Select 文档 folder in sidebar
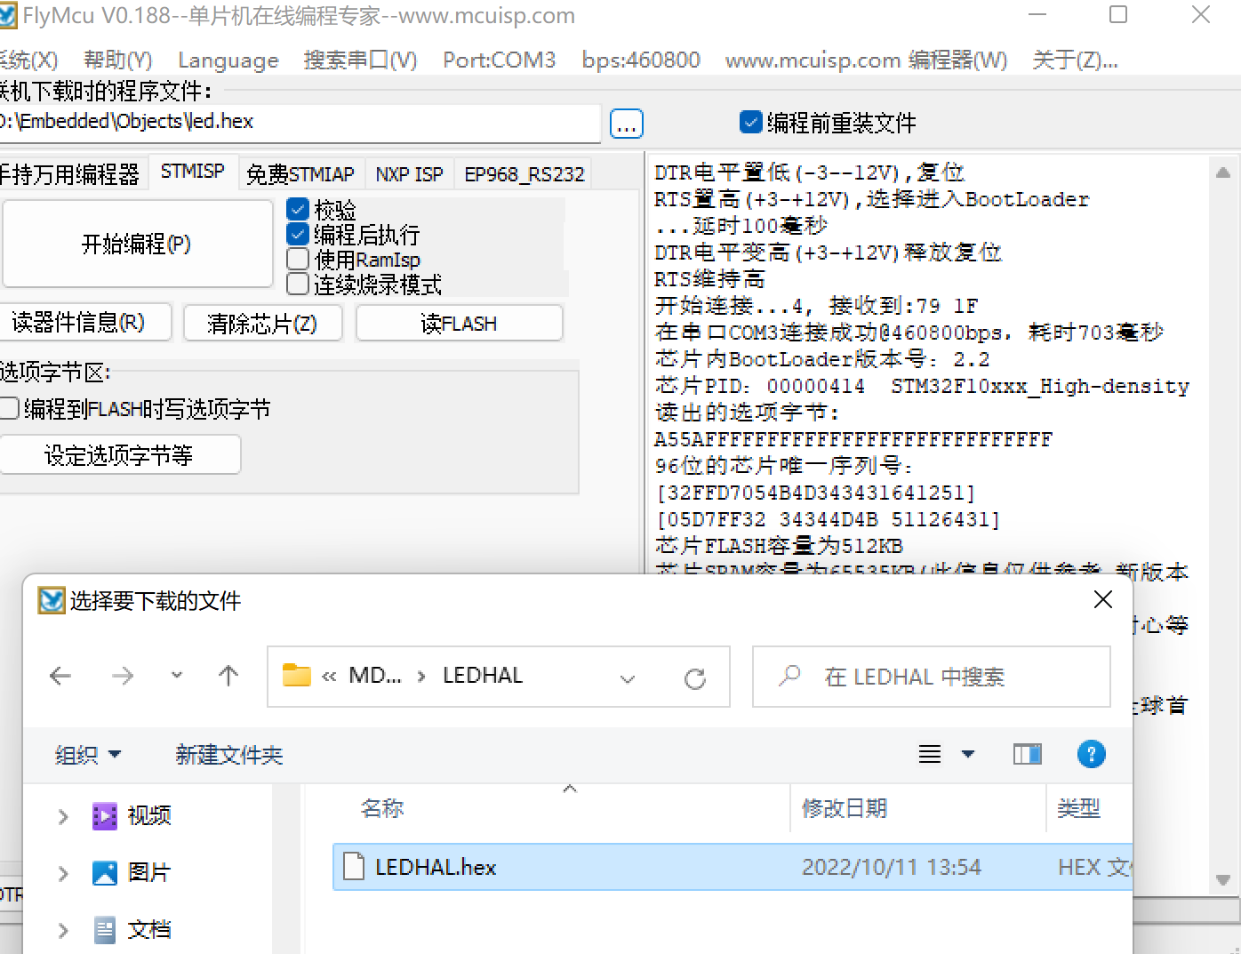Image resolution: width=1241 pixels, height=954 pixels. [132, 930]
